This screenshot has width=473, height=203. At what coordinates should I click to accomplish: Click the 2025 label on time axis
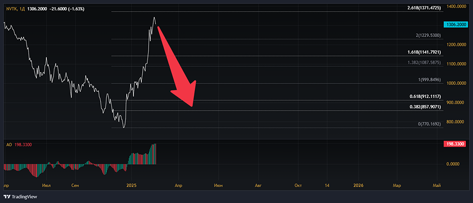[x=132, y=186]
